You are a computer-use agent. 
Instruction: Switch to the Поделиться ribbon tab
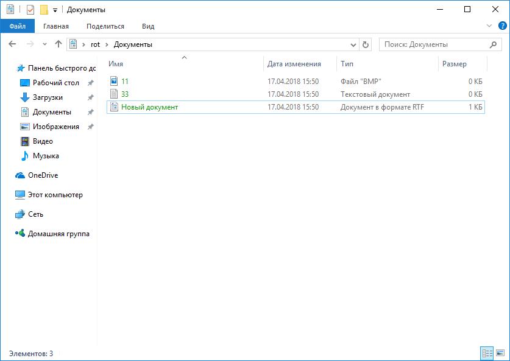pyautogui.click(x=105, y=26)
